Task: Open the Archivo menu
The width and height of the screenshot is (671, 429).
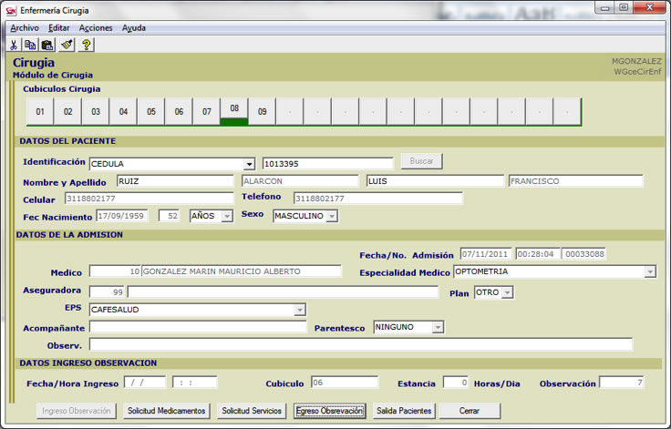Action: point(25,28)
